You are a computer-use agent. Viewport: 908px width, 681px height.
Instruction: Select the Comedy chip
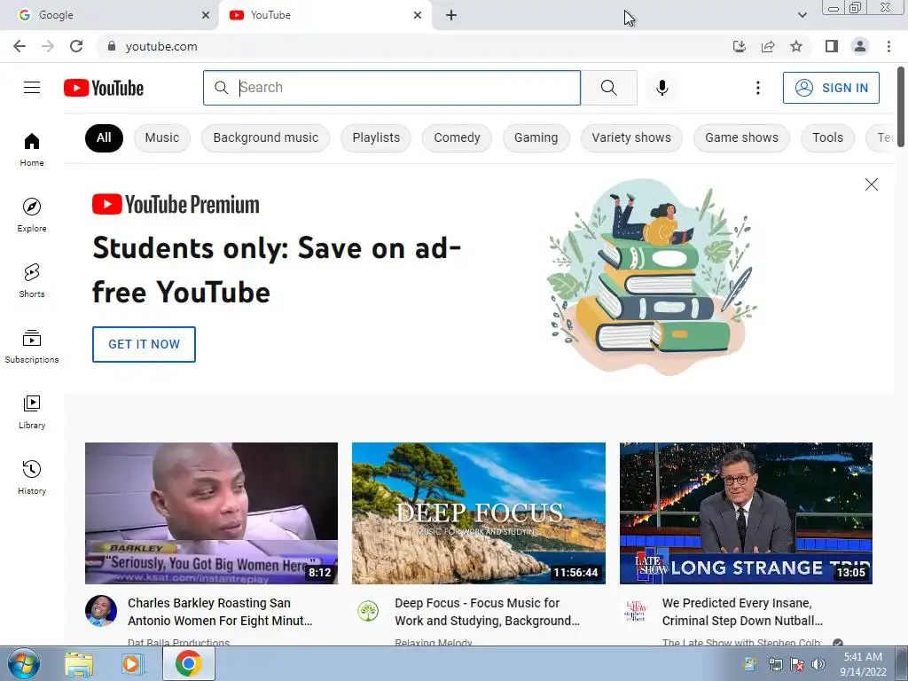coord(457,137)
